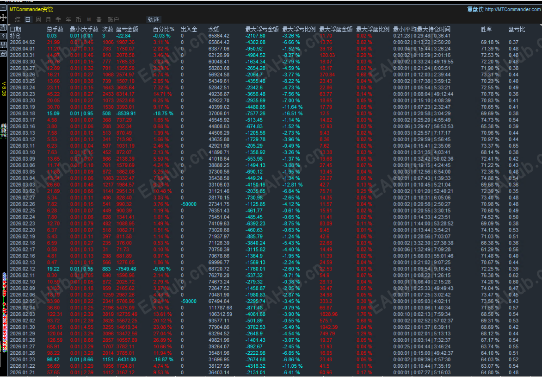542x377 pixels.
Task: Click the 清 clear icon button
Action: [x=3, y=27]
